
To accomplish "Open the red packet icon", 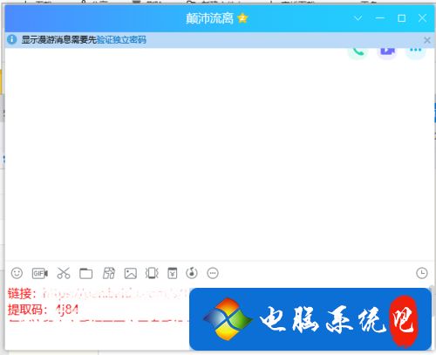I will click(x=173, y=273).
